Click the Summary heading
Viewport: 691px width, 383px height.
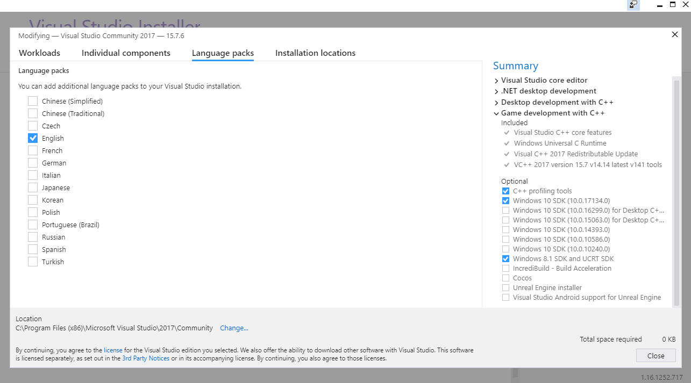[516, 66]
